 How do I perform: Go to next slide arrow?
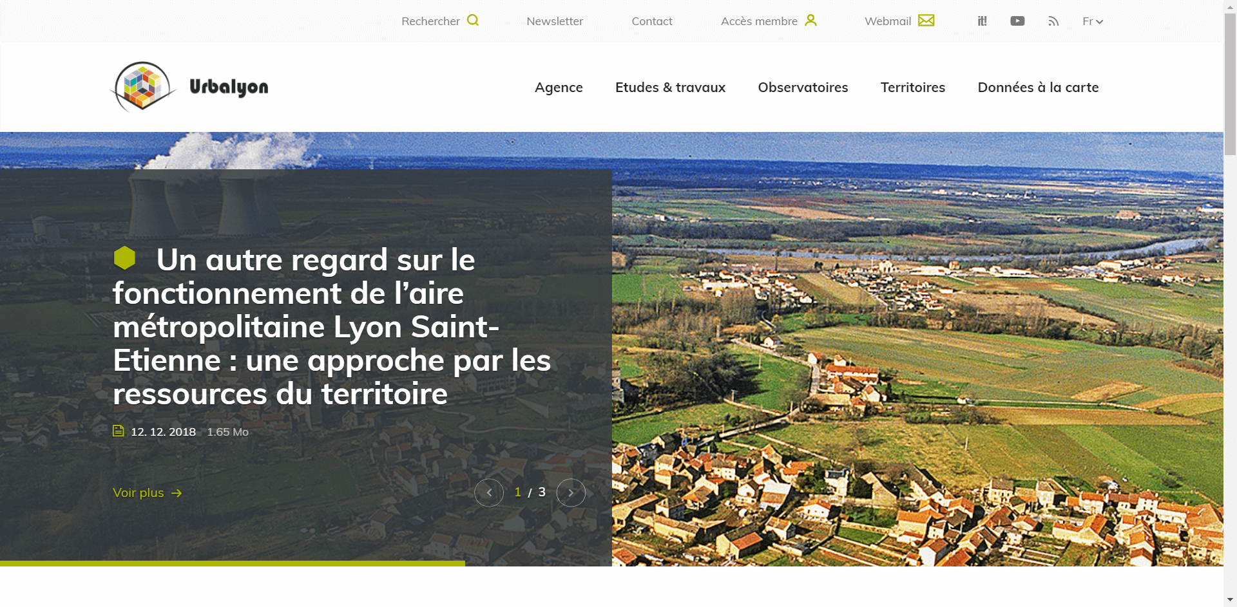[x=571, y=492]
